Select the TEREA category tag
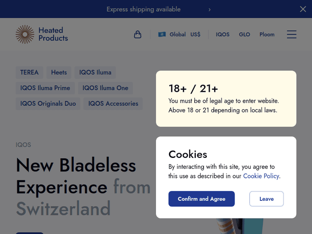 30,72
